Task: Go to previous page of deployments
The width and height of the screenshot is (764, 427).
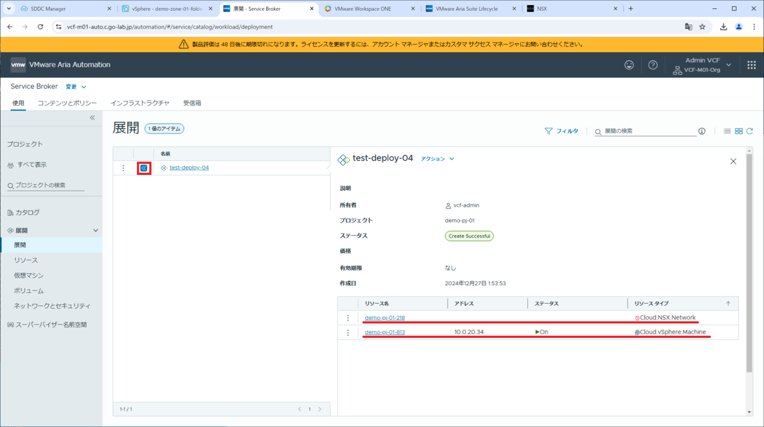Action: pos(300,409)
